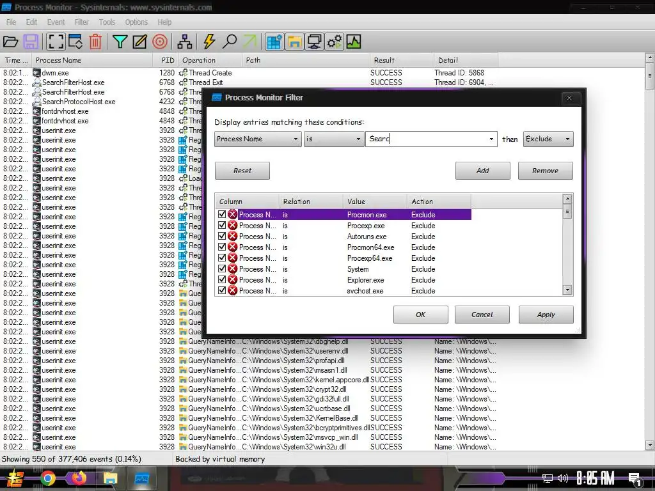The image size is (655, 491).
Task: Toggle the Show File System Activity icon
Action: click(x=294, y=42)
